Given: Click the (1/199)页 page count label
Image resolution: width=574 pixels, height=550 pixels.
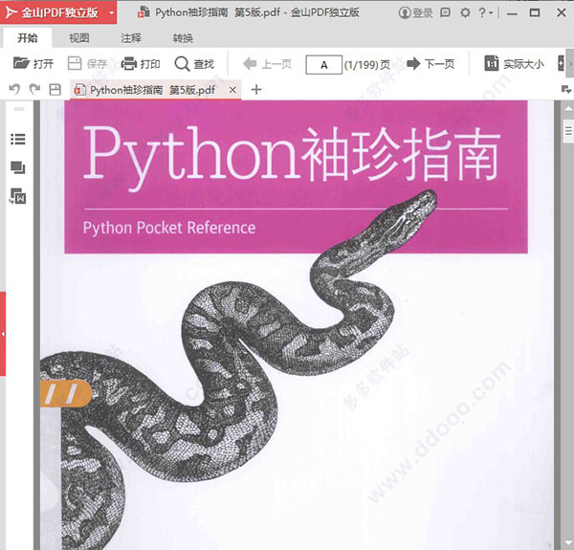Looking at the screenshot, I should point(367,65).
